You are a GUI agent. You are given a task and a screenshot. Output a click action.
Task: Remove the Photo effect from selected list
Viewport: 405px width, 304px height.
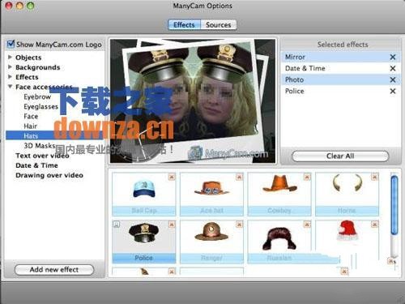[393, 79]
